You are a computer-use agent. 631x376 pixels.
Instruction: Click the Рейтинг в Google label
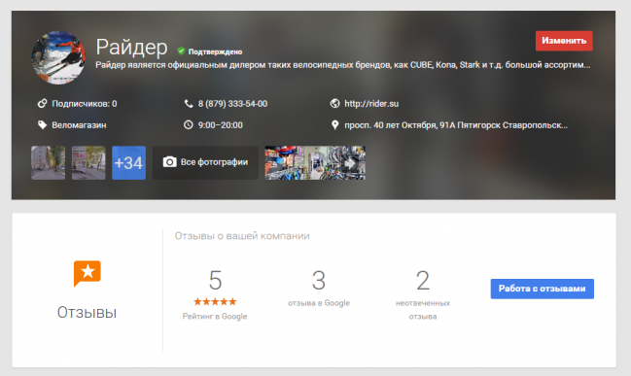(x=215, y=317)
